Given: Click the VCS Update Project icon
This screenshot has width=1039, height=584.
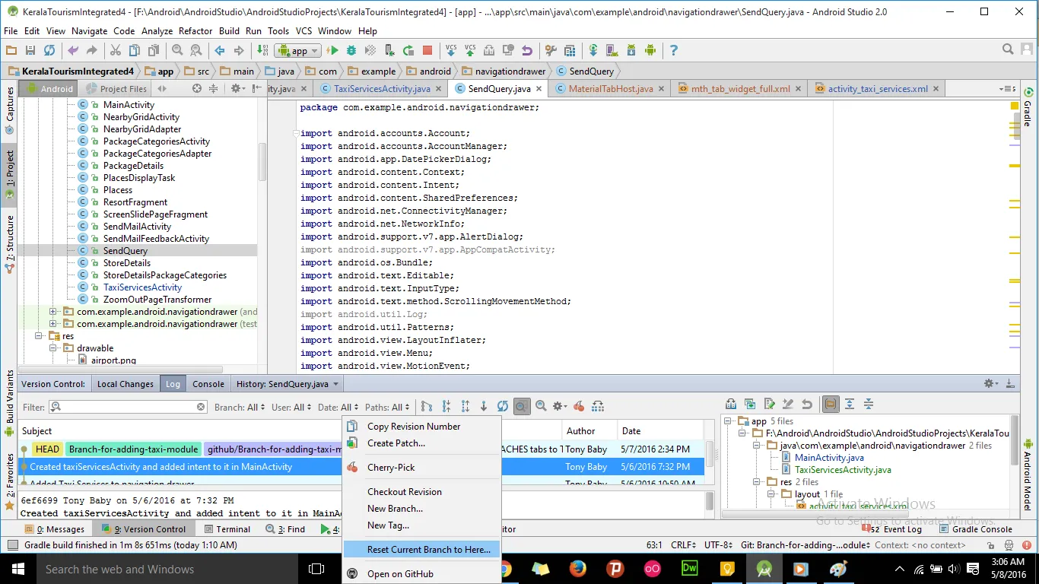Looking at the screenshot, I should pos(451,51).
